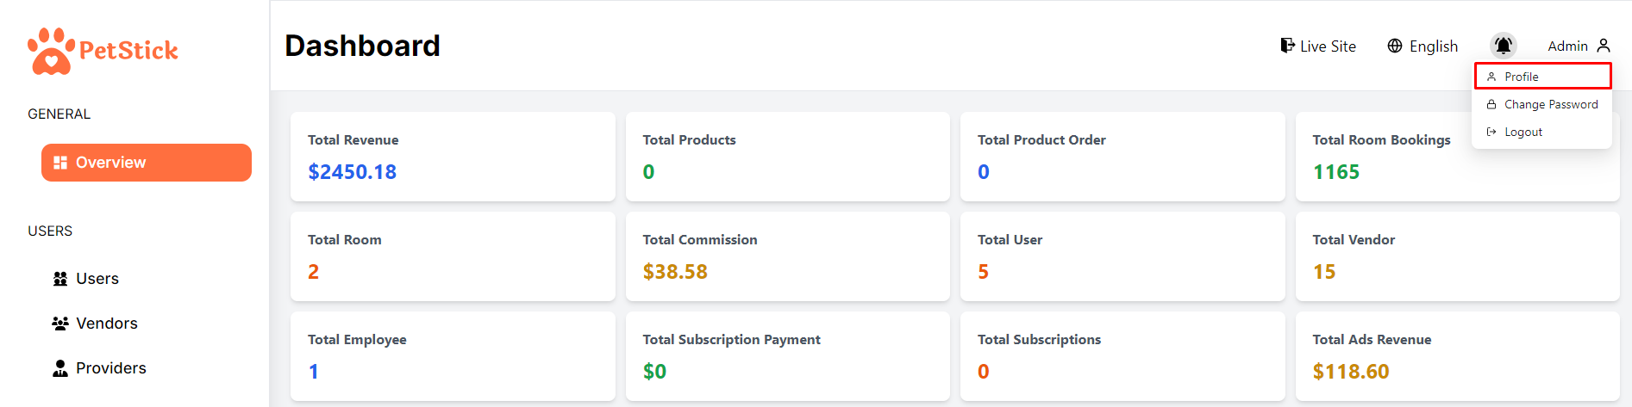This screenshot has width=1632, height=407.
Task: Choose Change Password in admin menu
Action: click(1550, 104)
